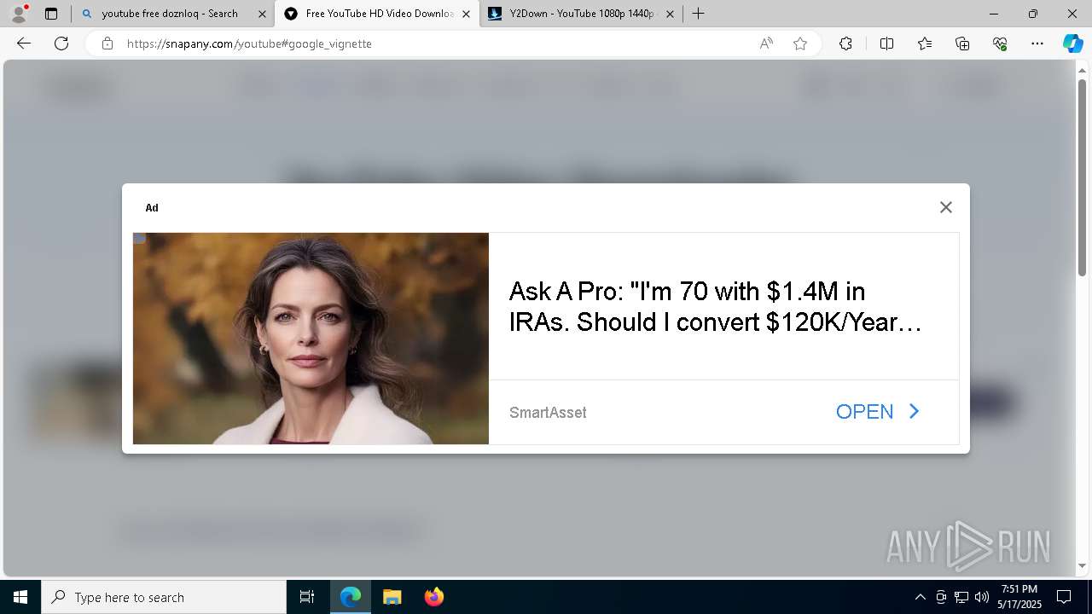The height and width of the screenshot is (614, 1092).
Task: Reload the page with the refresh icon
Action: [x=61, y=43]
